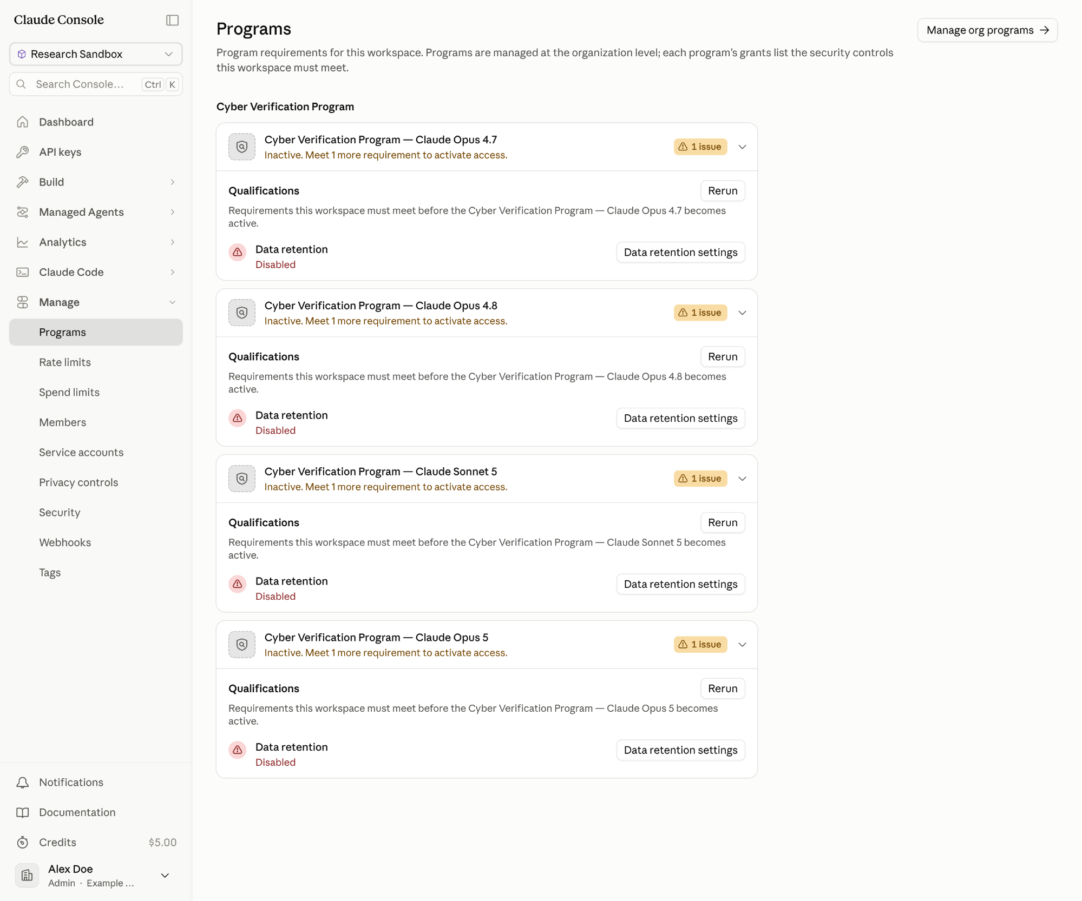Toggle the sidebar collapse icon
This screenshot has width=1082, height=901.
(172, 20)
